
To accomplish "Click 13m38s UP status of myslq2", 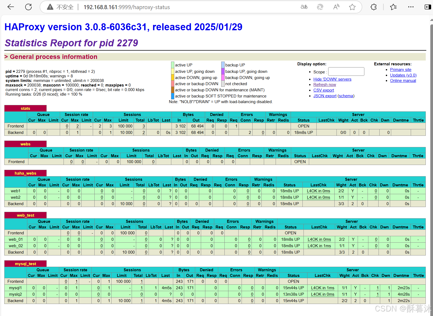I will [294, 294].
